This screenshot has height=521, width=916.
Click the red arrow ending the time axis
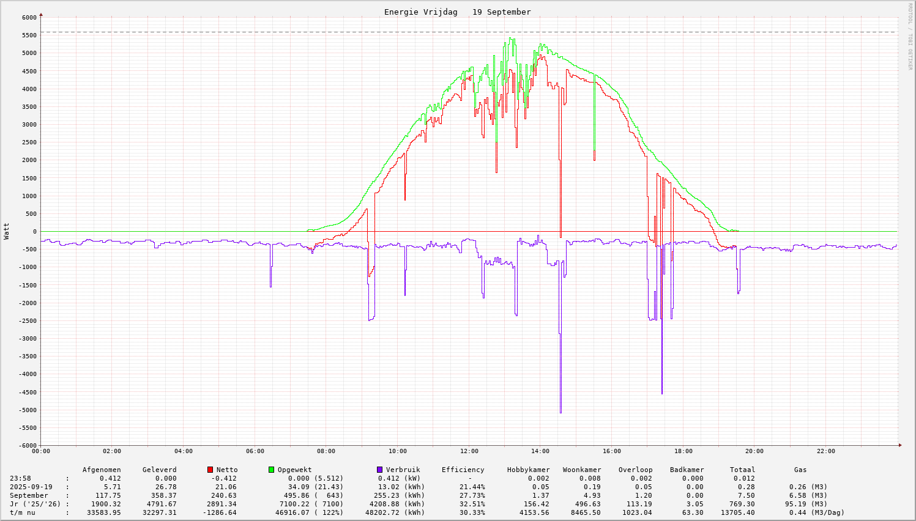tap(899, 445)
